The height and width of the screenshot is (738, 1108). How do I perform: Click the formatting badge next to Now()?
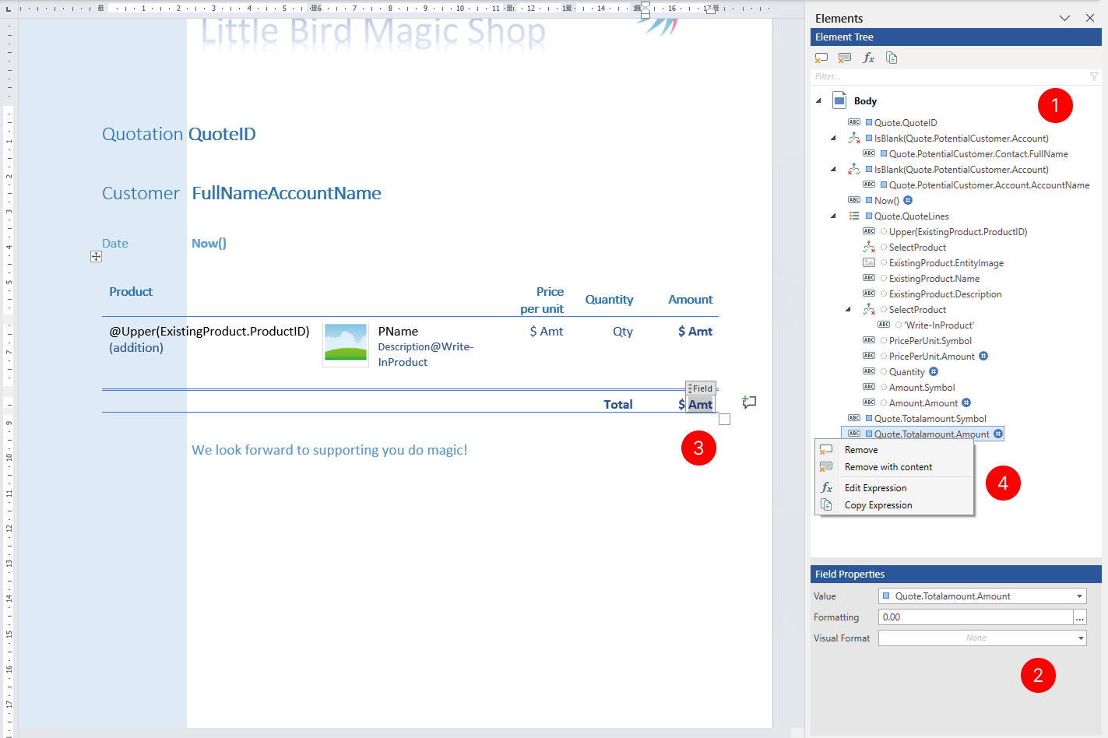(x=908, y=200)
